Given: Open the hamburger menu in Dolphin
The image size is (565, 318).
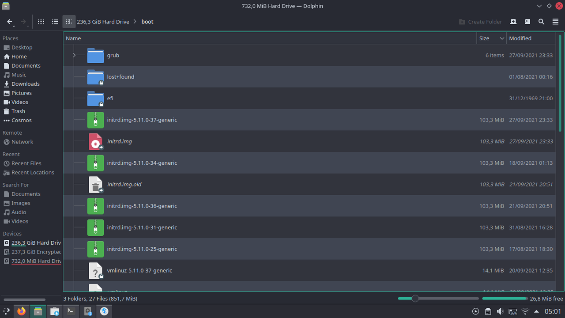Looking at the screenshot, I should [555, 21].
